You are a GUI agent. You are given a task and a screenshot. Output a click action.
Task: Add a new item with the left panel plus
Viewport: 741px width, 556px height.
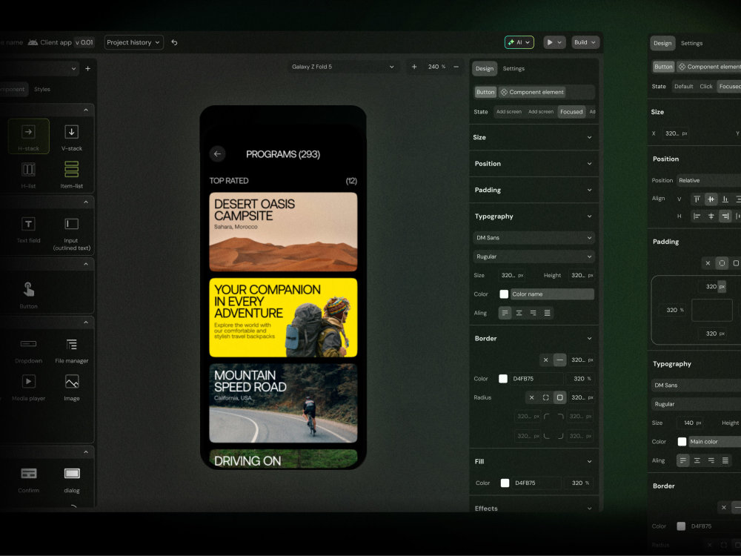88,68
